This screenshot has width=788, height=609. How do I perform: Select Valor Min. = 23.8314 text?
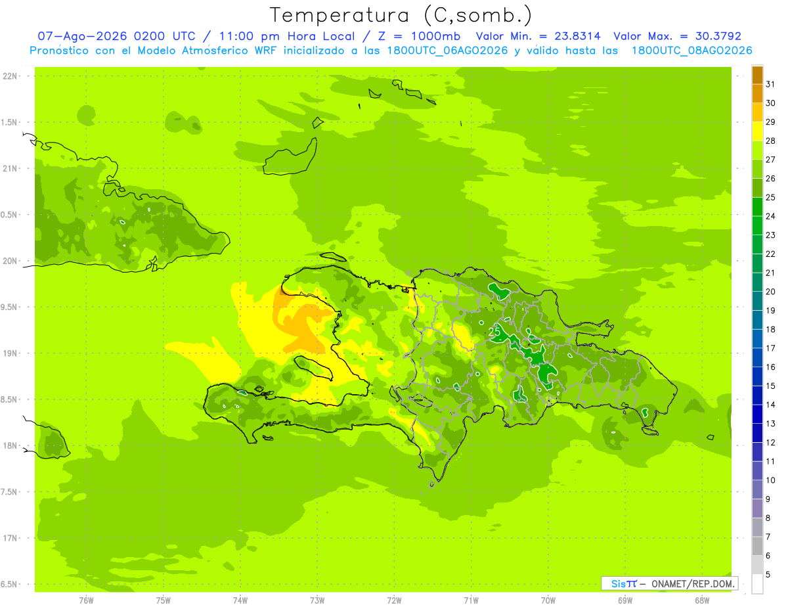tap(538, 36)
